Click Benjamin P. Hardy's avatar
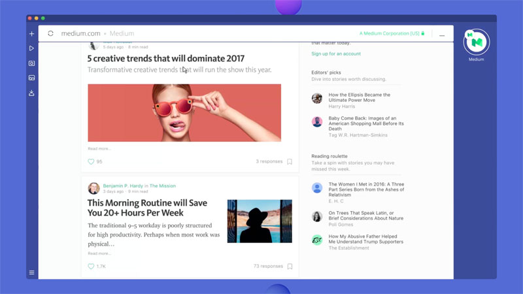 (93, 188)
